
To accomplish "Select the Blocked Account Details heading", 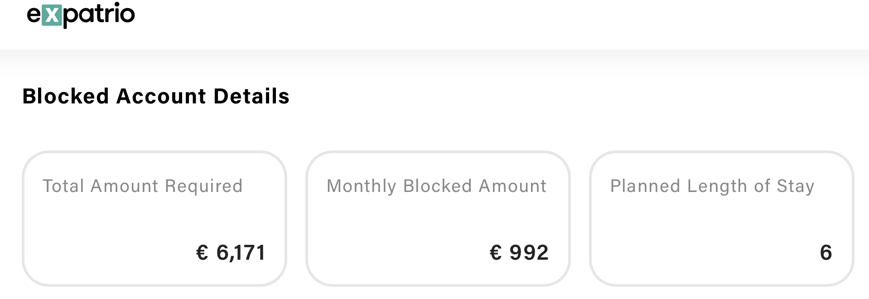I will (x=156, y=96).
